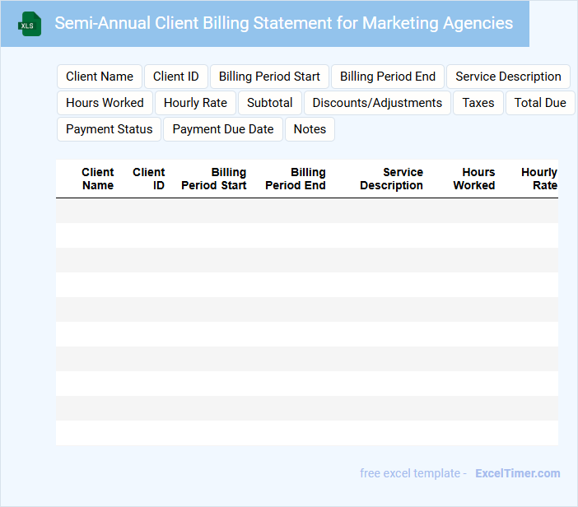Click the green XLS file icon
The height and width of the screenshot is (507, 578).
tap(30, 24)
